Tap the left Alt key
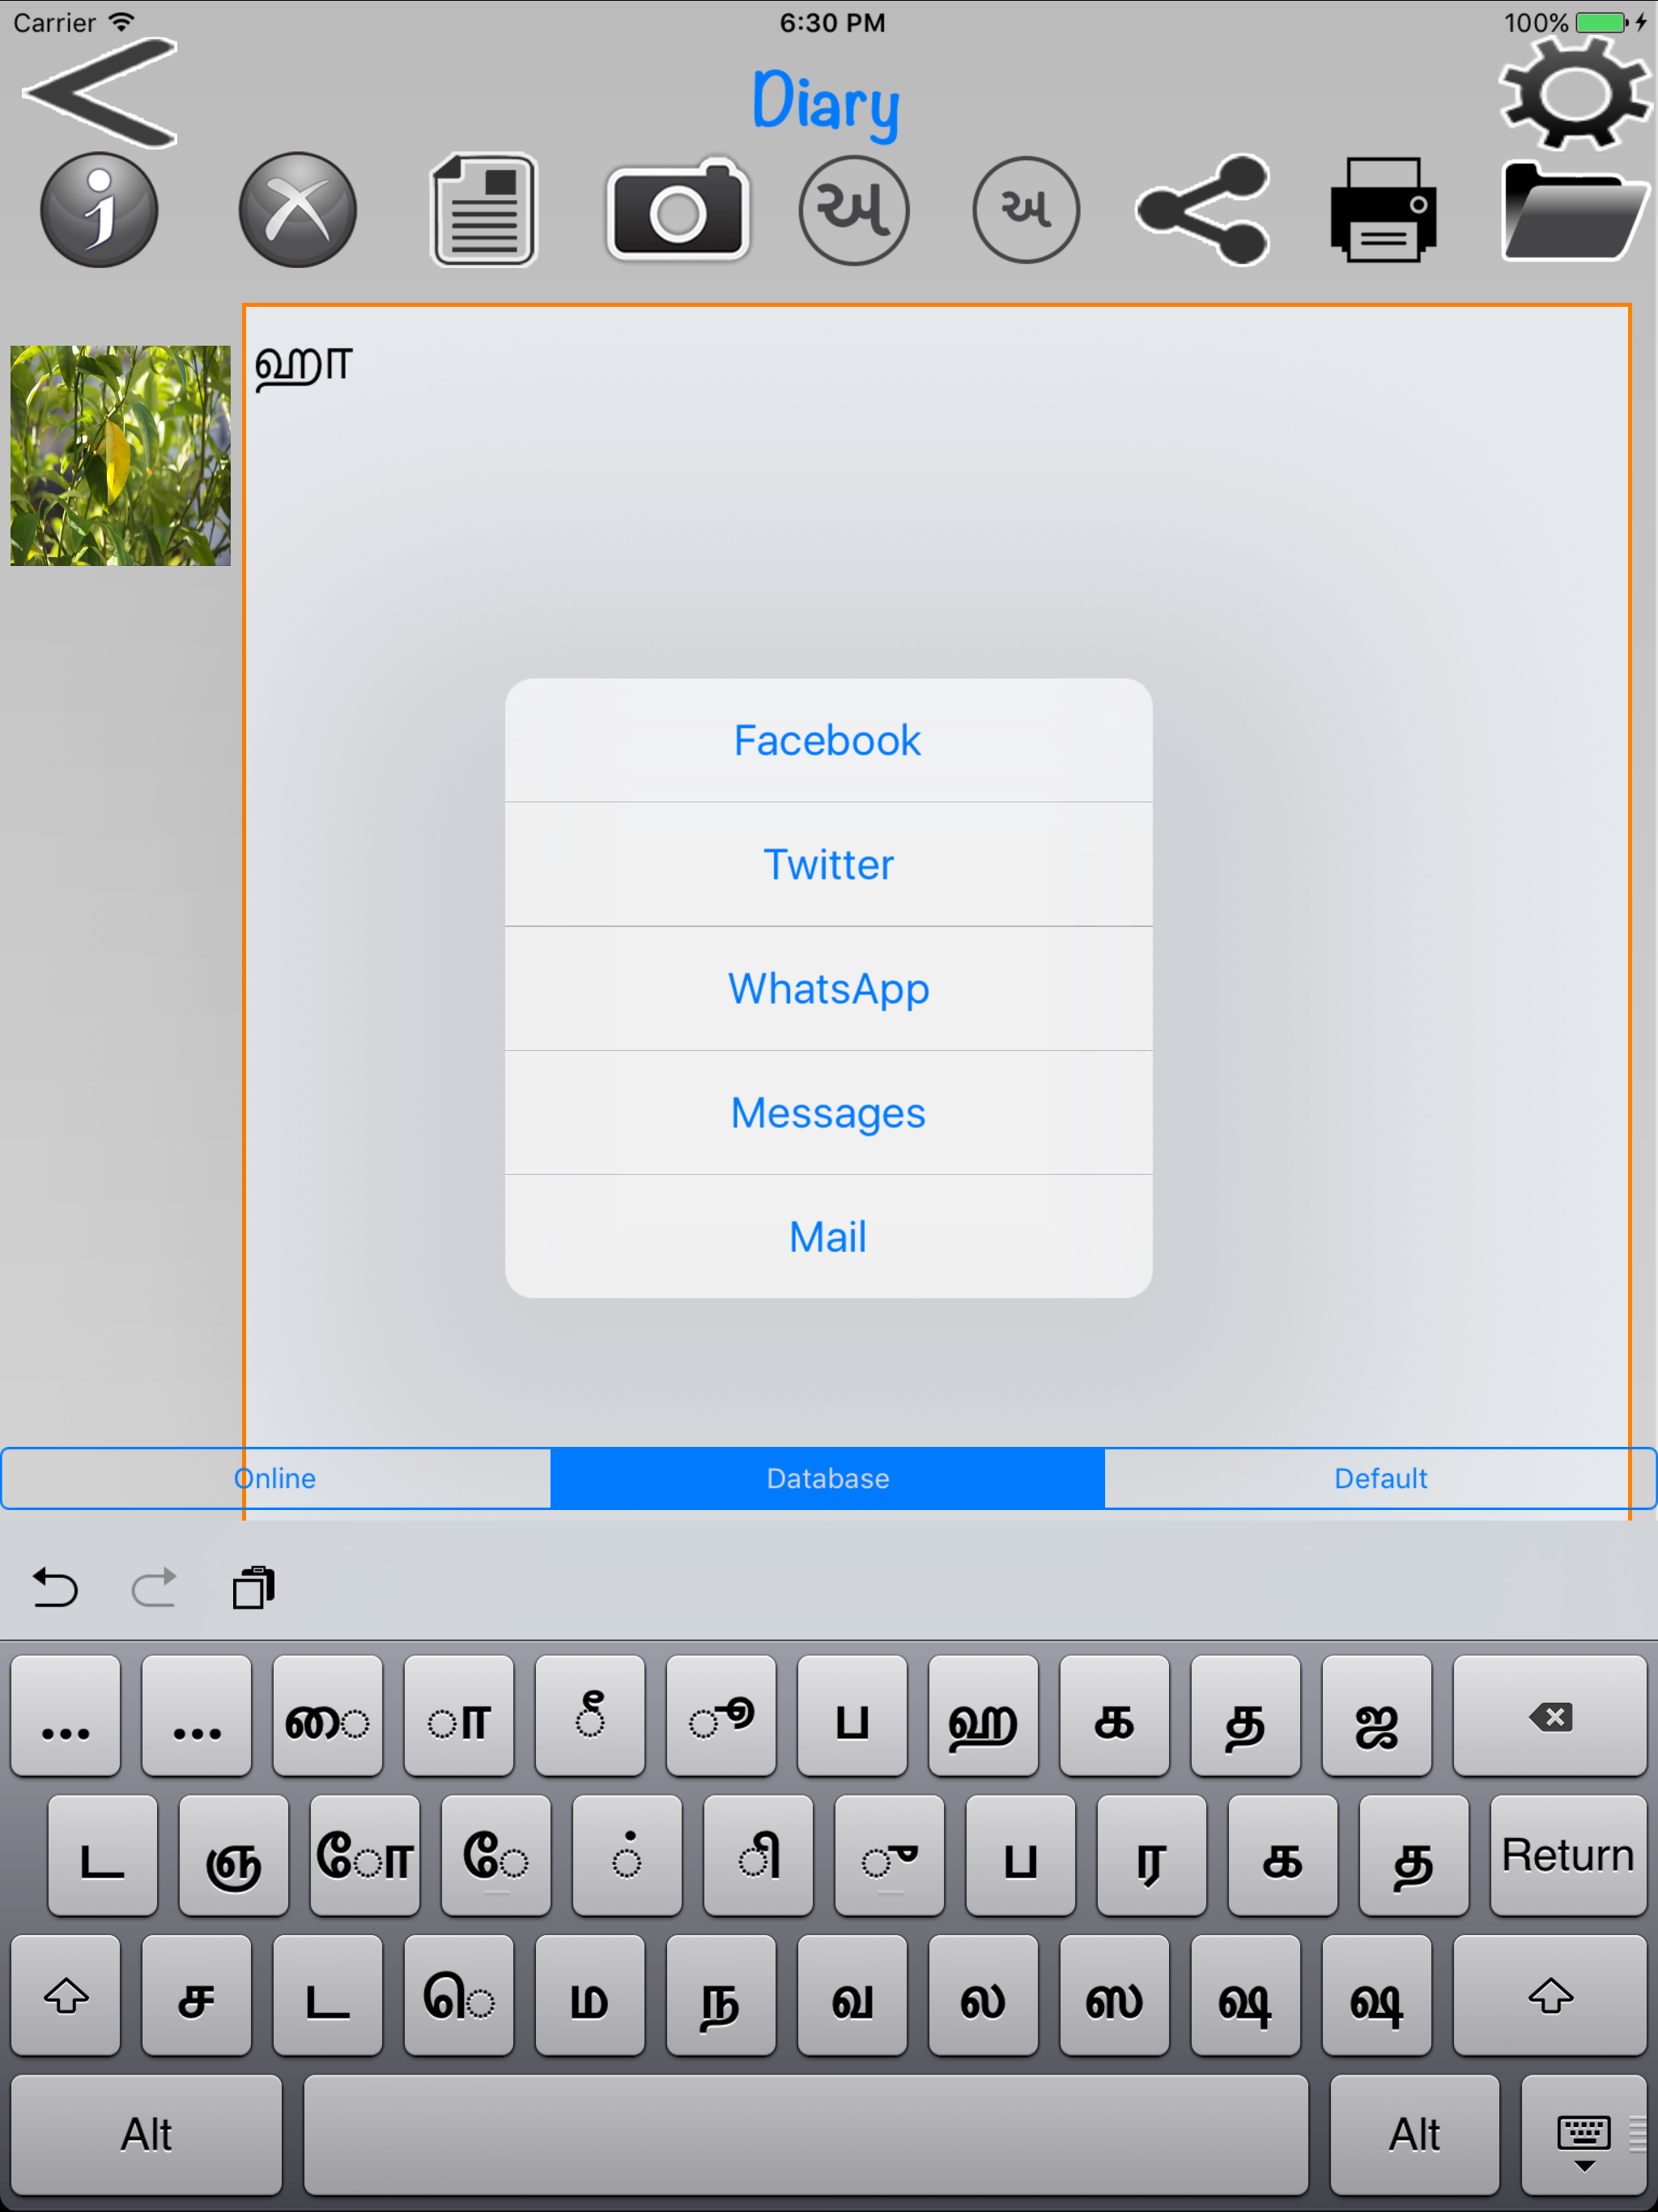The image size is (1658, 2212). [147, 2136]
